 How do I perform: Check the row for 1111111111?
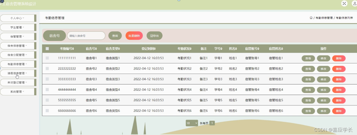47,58
